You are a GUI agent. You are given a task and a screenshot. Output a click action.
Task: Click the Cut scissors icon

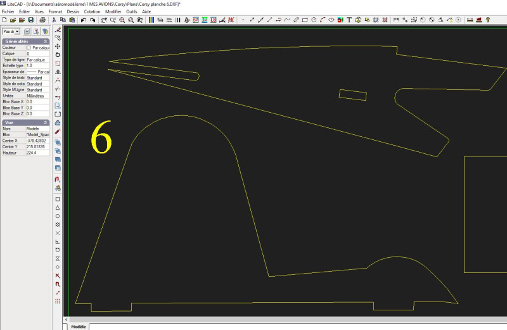pos(55,20)
